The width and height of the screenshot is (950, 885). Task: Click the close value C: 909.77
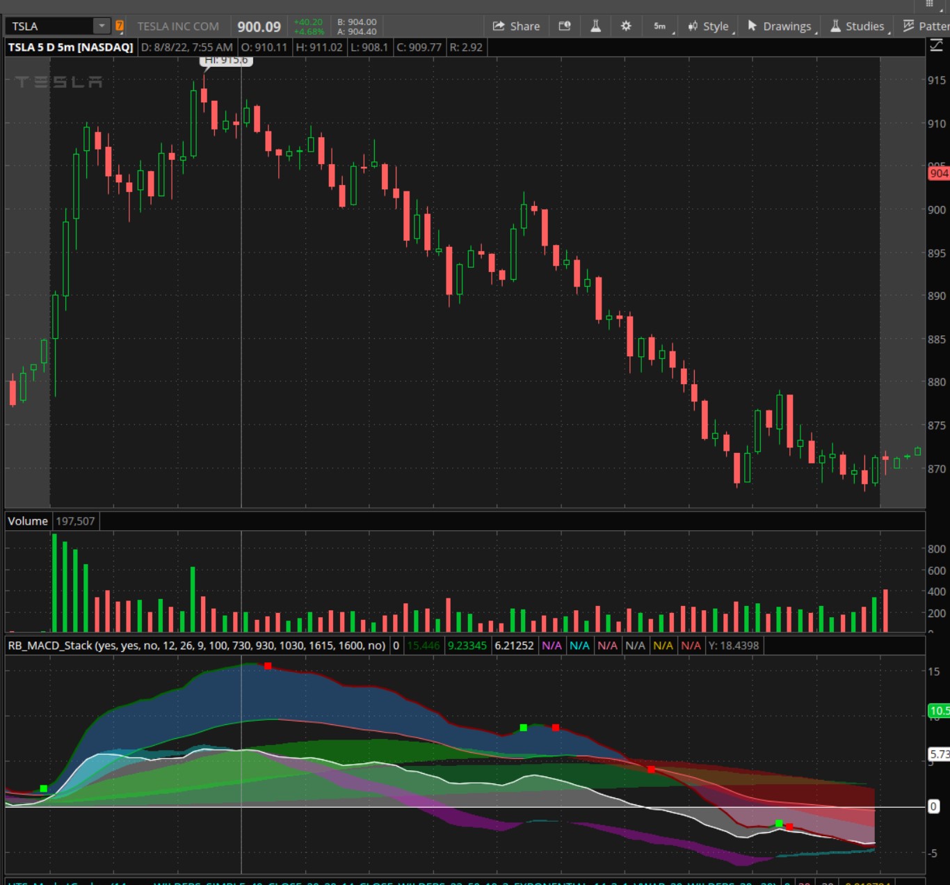419,47
